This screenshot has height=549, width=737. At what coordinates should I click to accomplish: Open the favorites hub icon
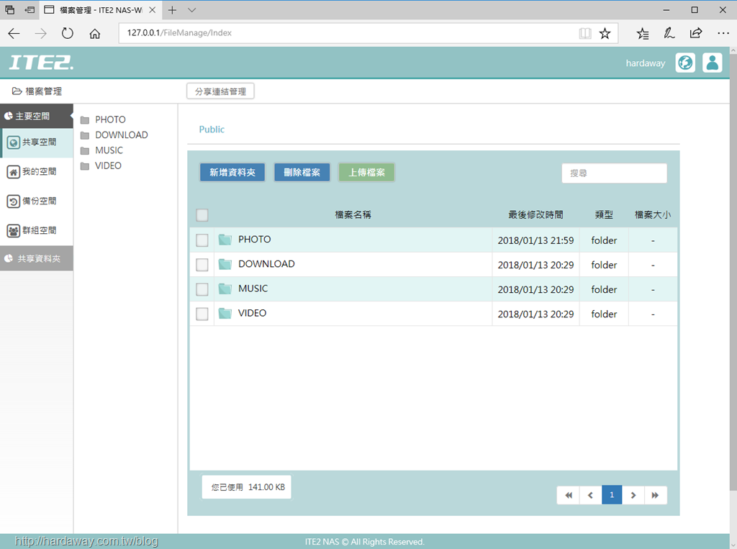[x=643, y=33]
